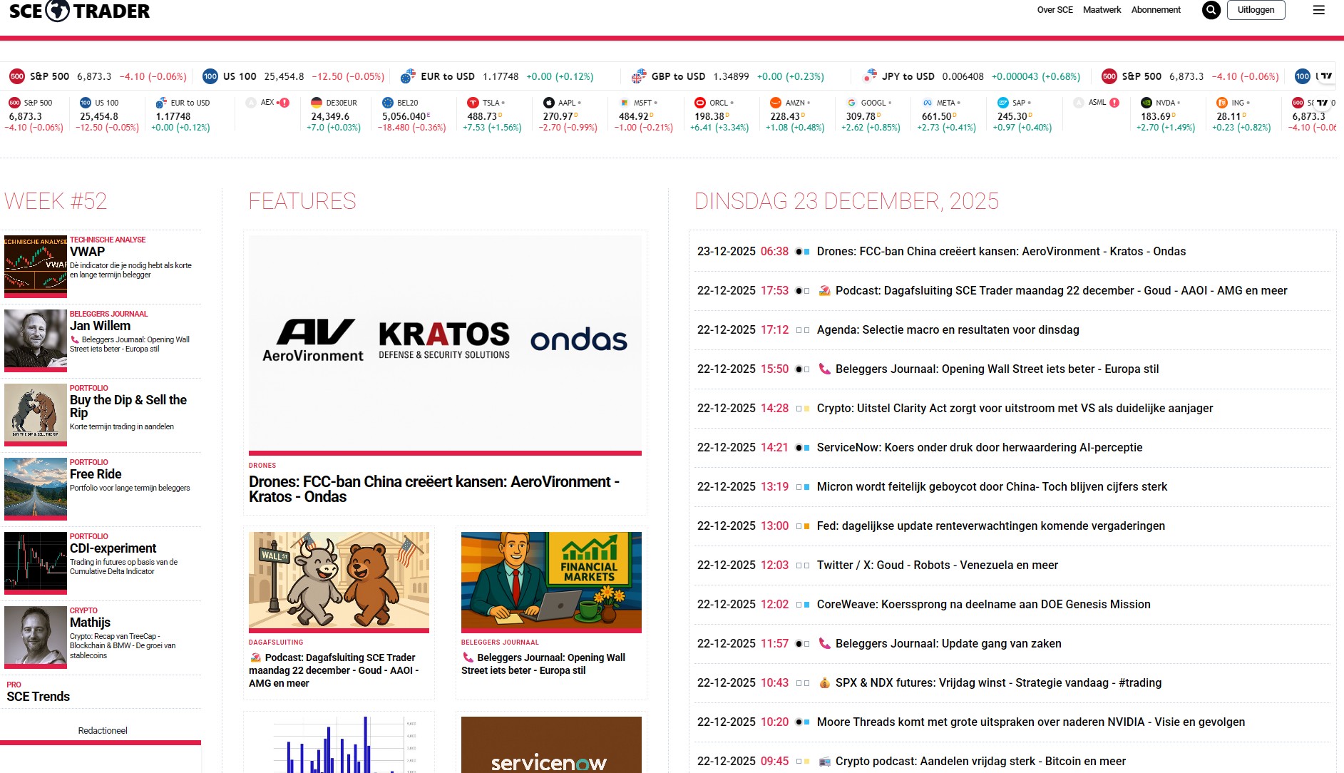
Task: Click the red warning icon next to AEX
Action: tap(284, 103)
